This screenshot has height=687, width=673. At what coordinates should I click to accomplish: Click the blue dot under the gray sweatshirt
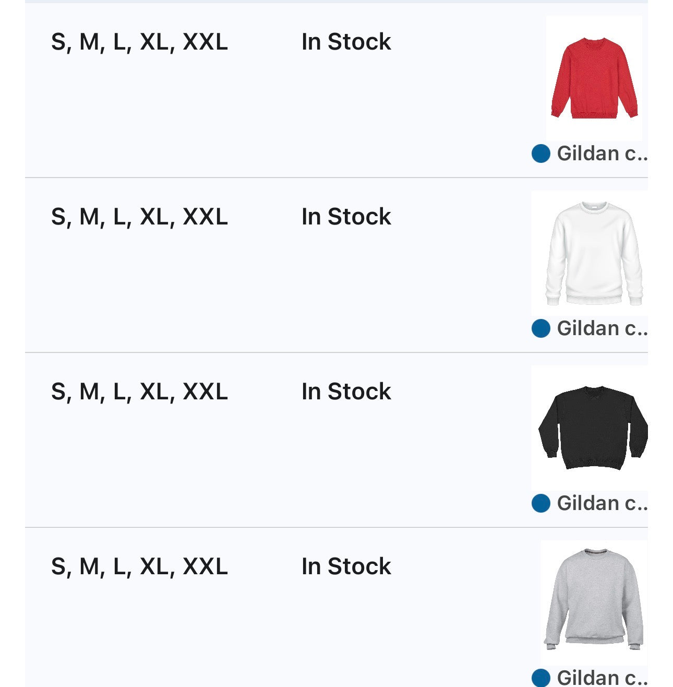point(540,678)
